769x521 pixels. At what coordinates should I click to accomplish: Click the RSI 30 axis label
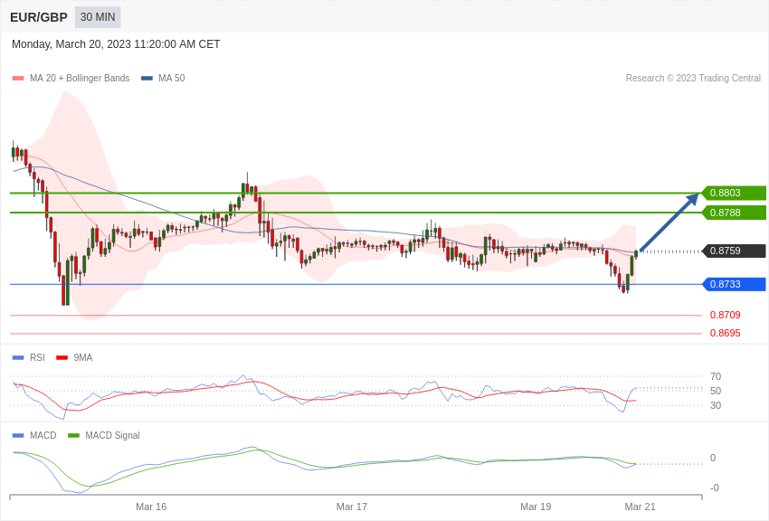click(716, 405)
